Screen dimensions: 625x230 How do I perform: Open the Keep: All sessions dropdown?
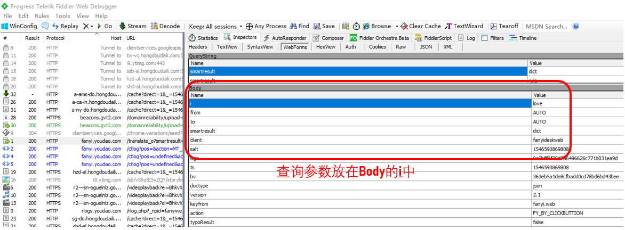pyautogui.click(x=215, y=26)
